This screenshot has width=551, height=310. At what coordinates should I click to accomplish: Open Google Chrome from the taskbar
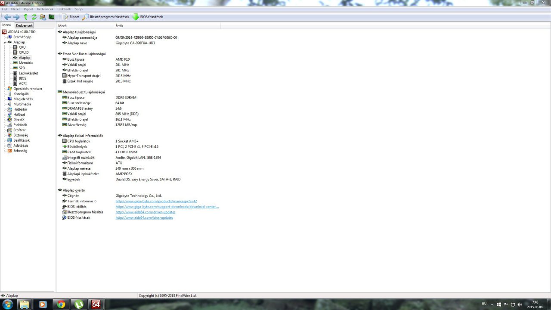coord(61,304)
